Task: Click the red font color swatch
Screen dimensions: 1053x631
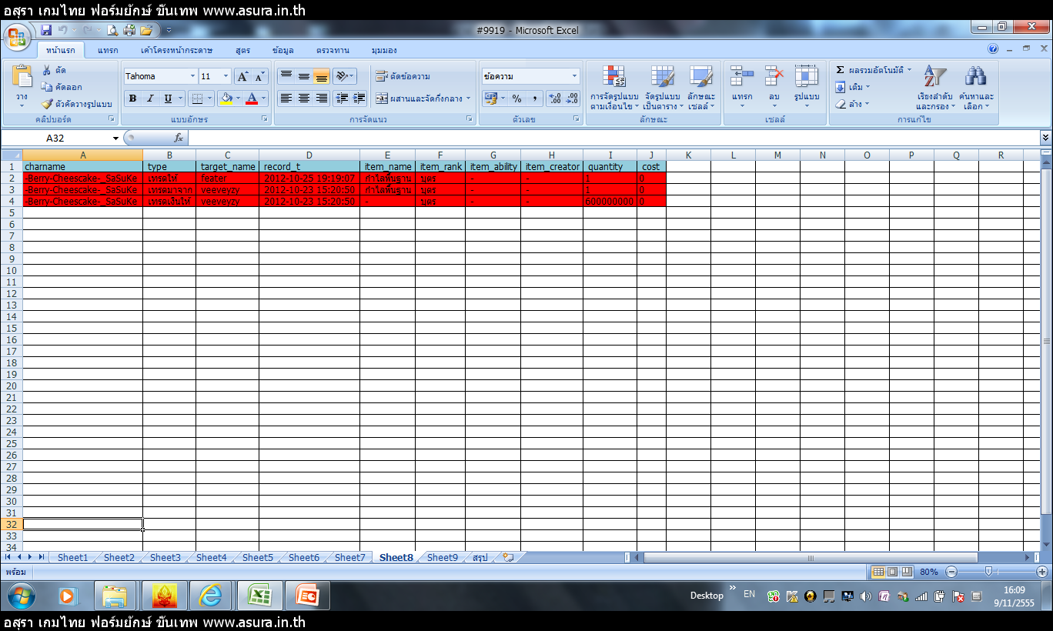Action: click(x=251, y=98)
